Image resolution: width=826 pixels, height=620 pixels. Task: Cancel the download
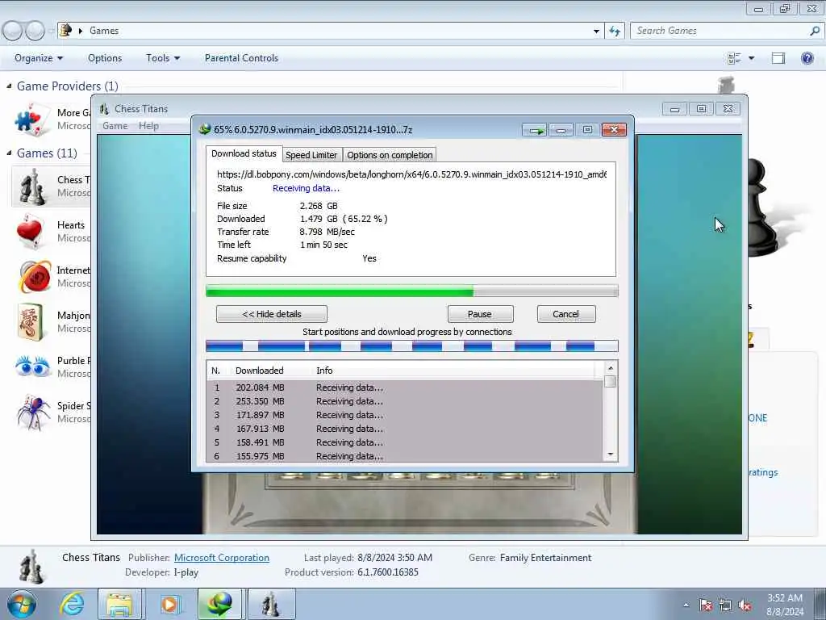pos(565,314)
